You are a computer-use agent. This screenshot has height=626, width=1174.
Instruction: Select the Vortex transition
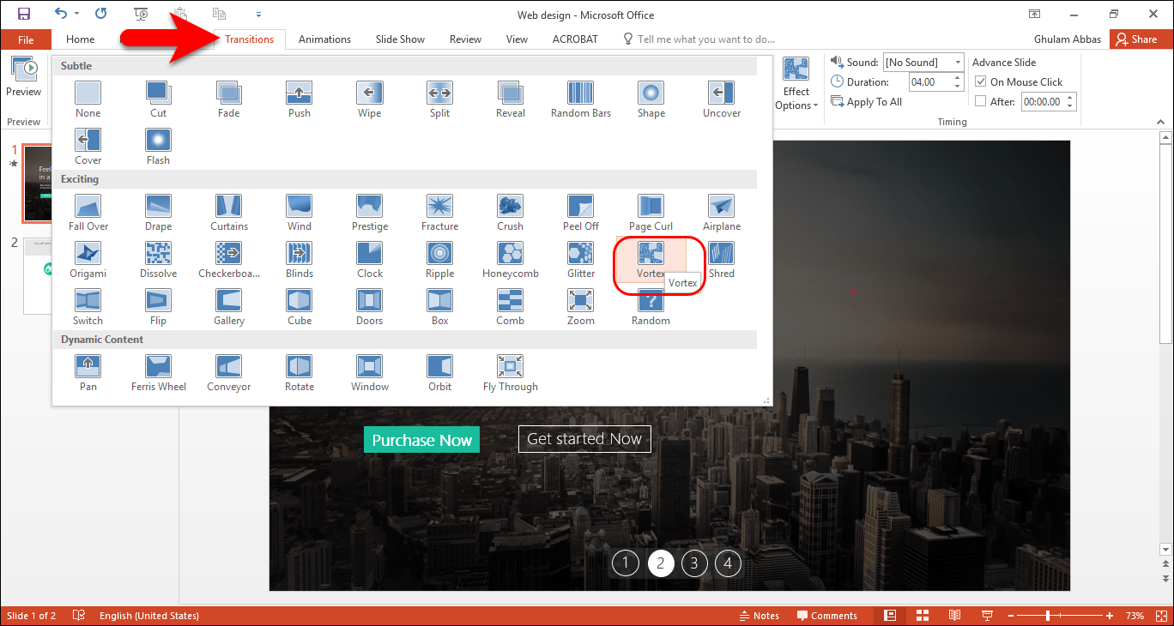pyautogui.click(x=651, y=260)
